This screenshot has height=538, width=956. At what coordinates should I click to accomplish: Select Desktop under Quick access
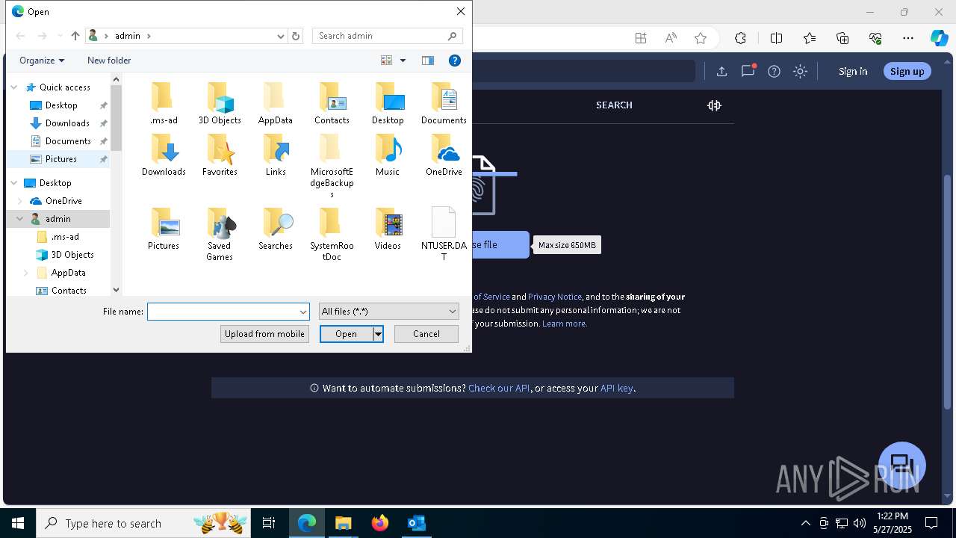tap(61, 105)
